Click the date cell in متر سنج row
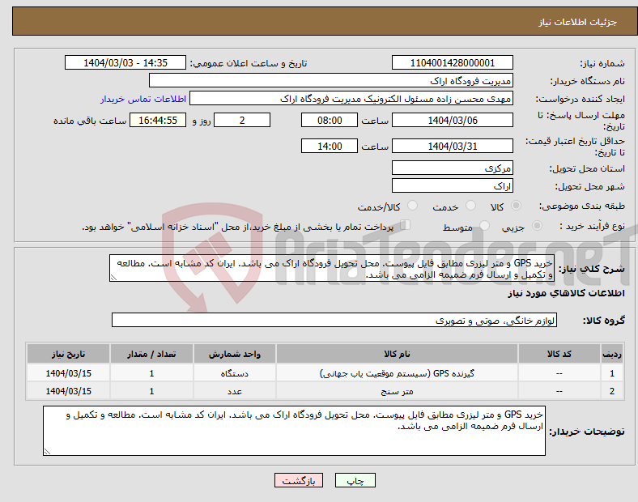The height and width of the screenshot is (502, 638). (68, 391)
